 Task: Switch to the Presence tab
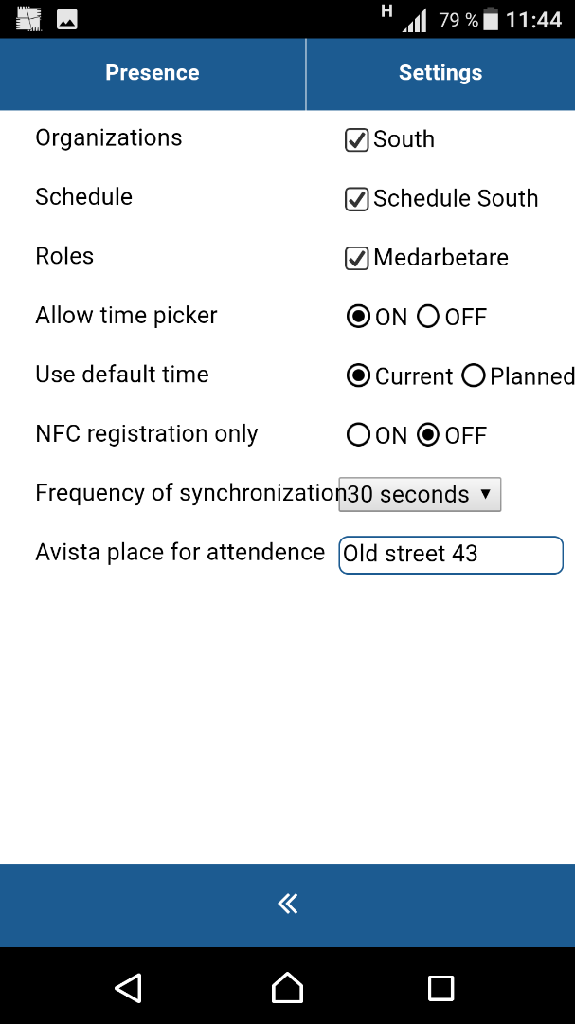pos(153,72)
